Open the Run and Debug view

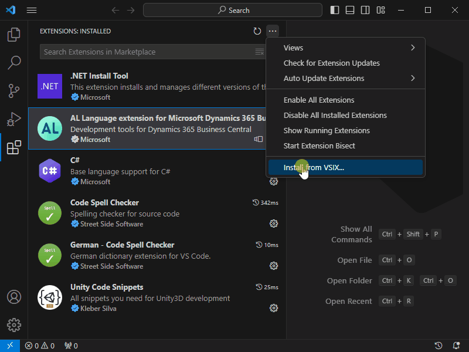(x=13, y=119)
